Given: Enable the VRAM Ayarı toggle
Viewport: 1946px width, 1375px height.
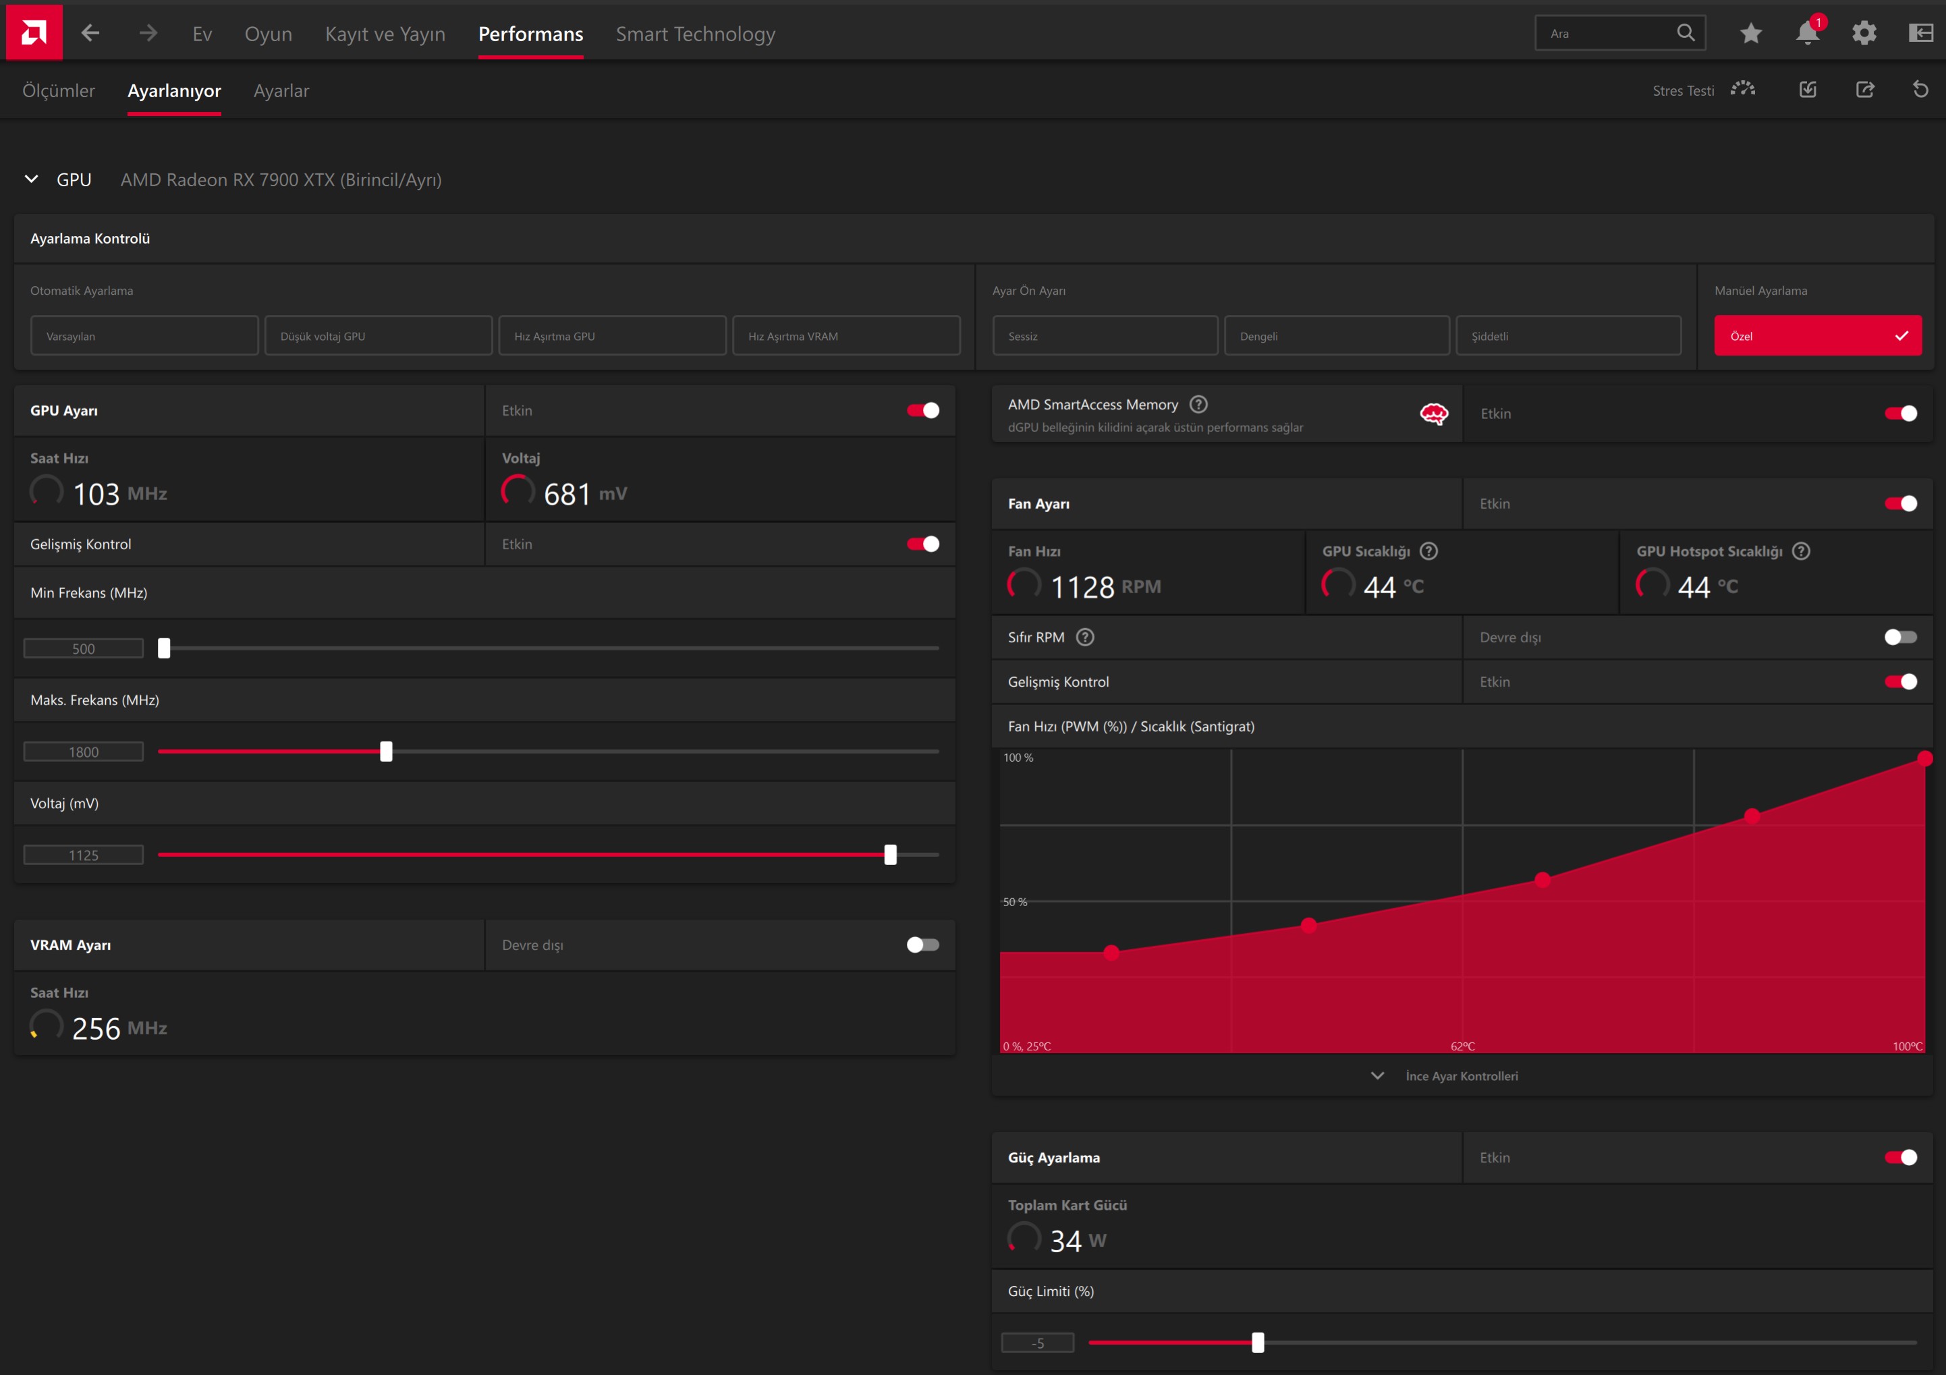Looking at the screenshot, I should click(922, 945).
